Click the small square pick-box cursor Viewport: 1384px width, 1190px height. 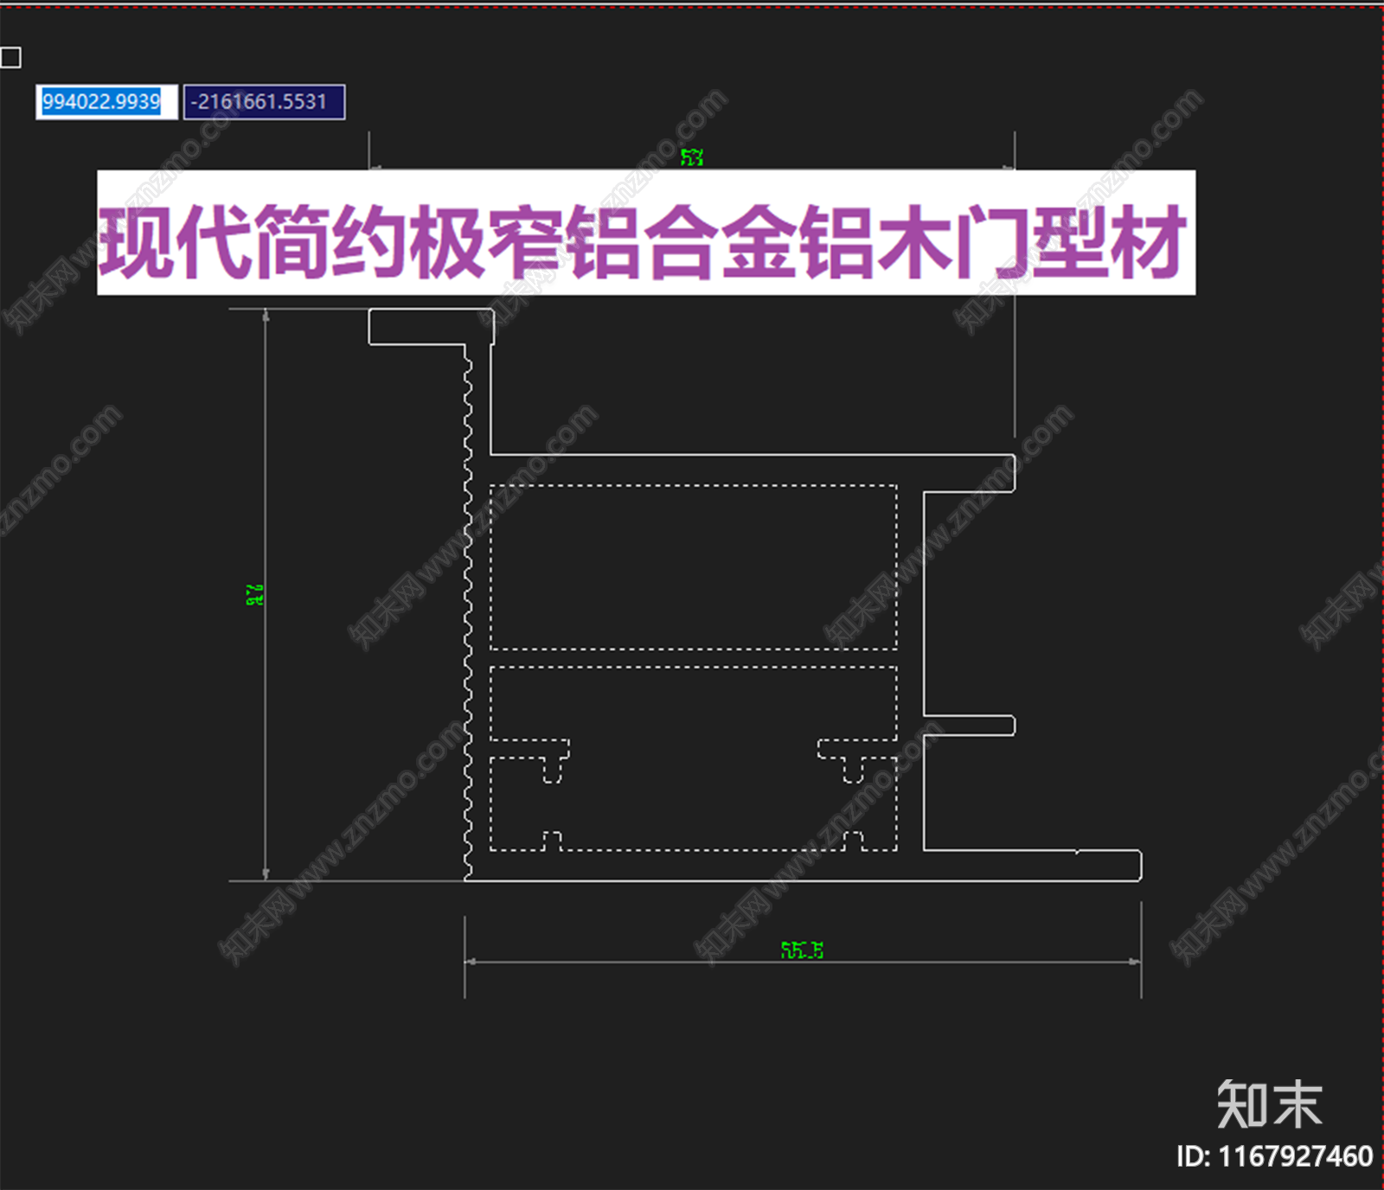pos(10,57)
